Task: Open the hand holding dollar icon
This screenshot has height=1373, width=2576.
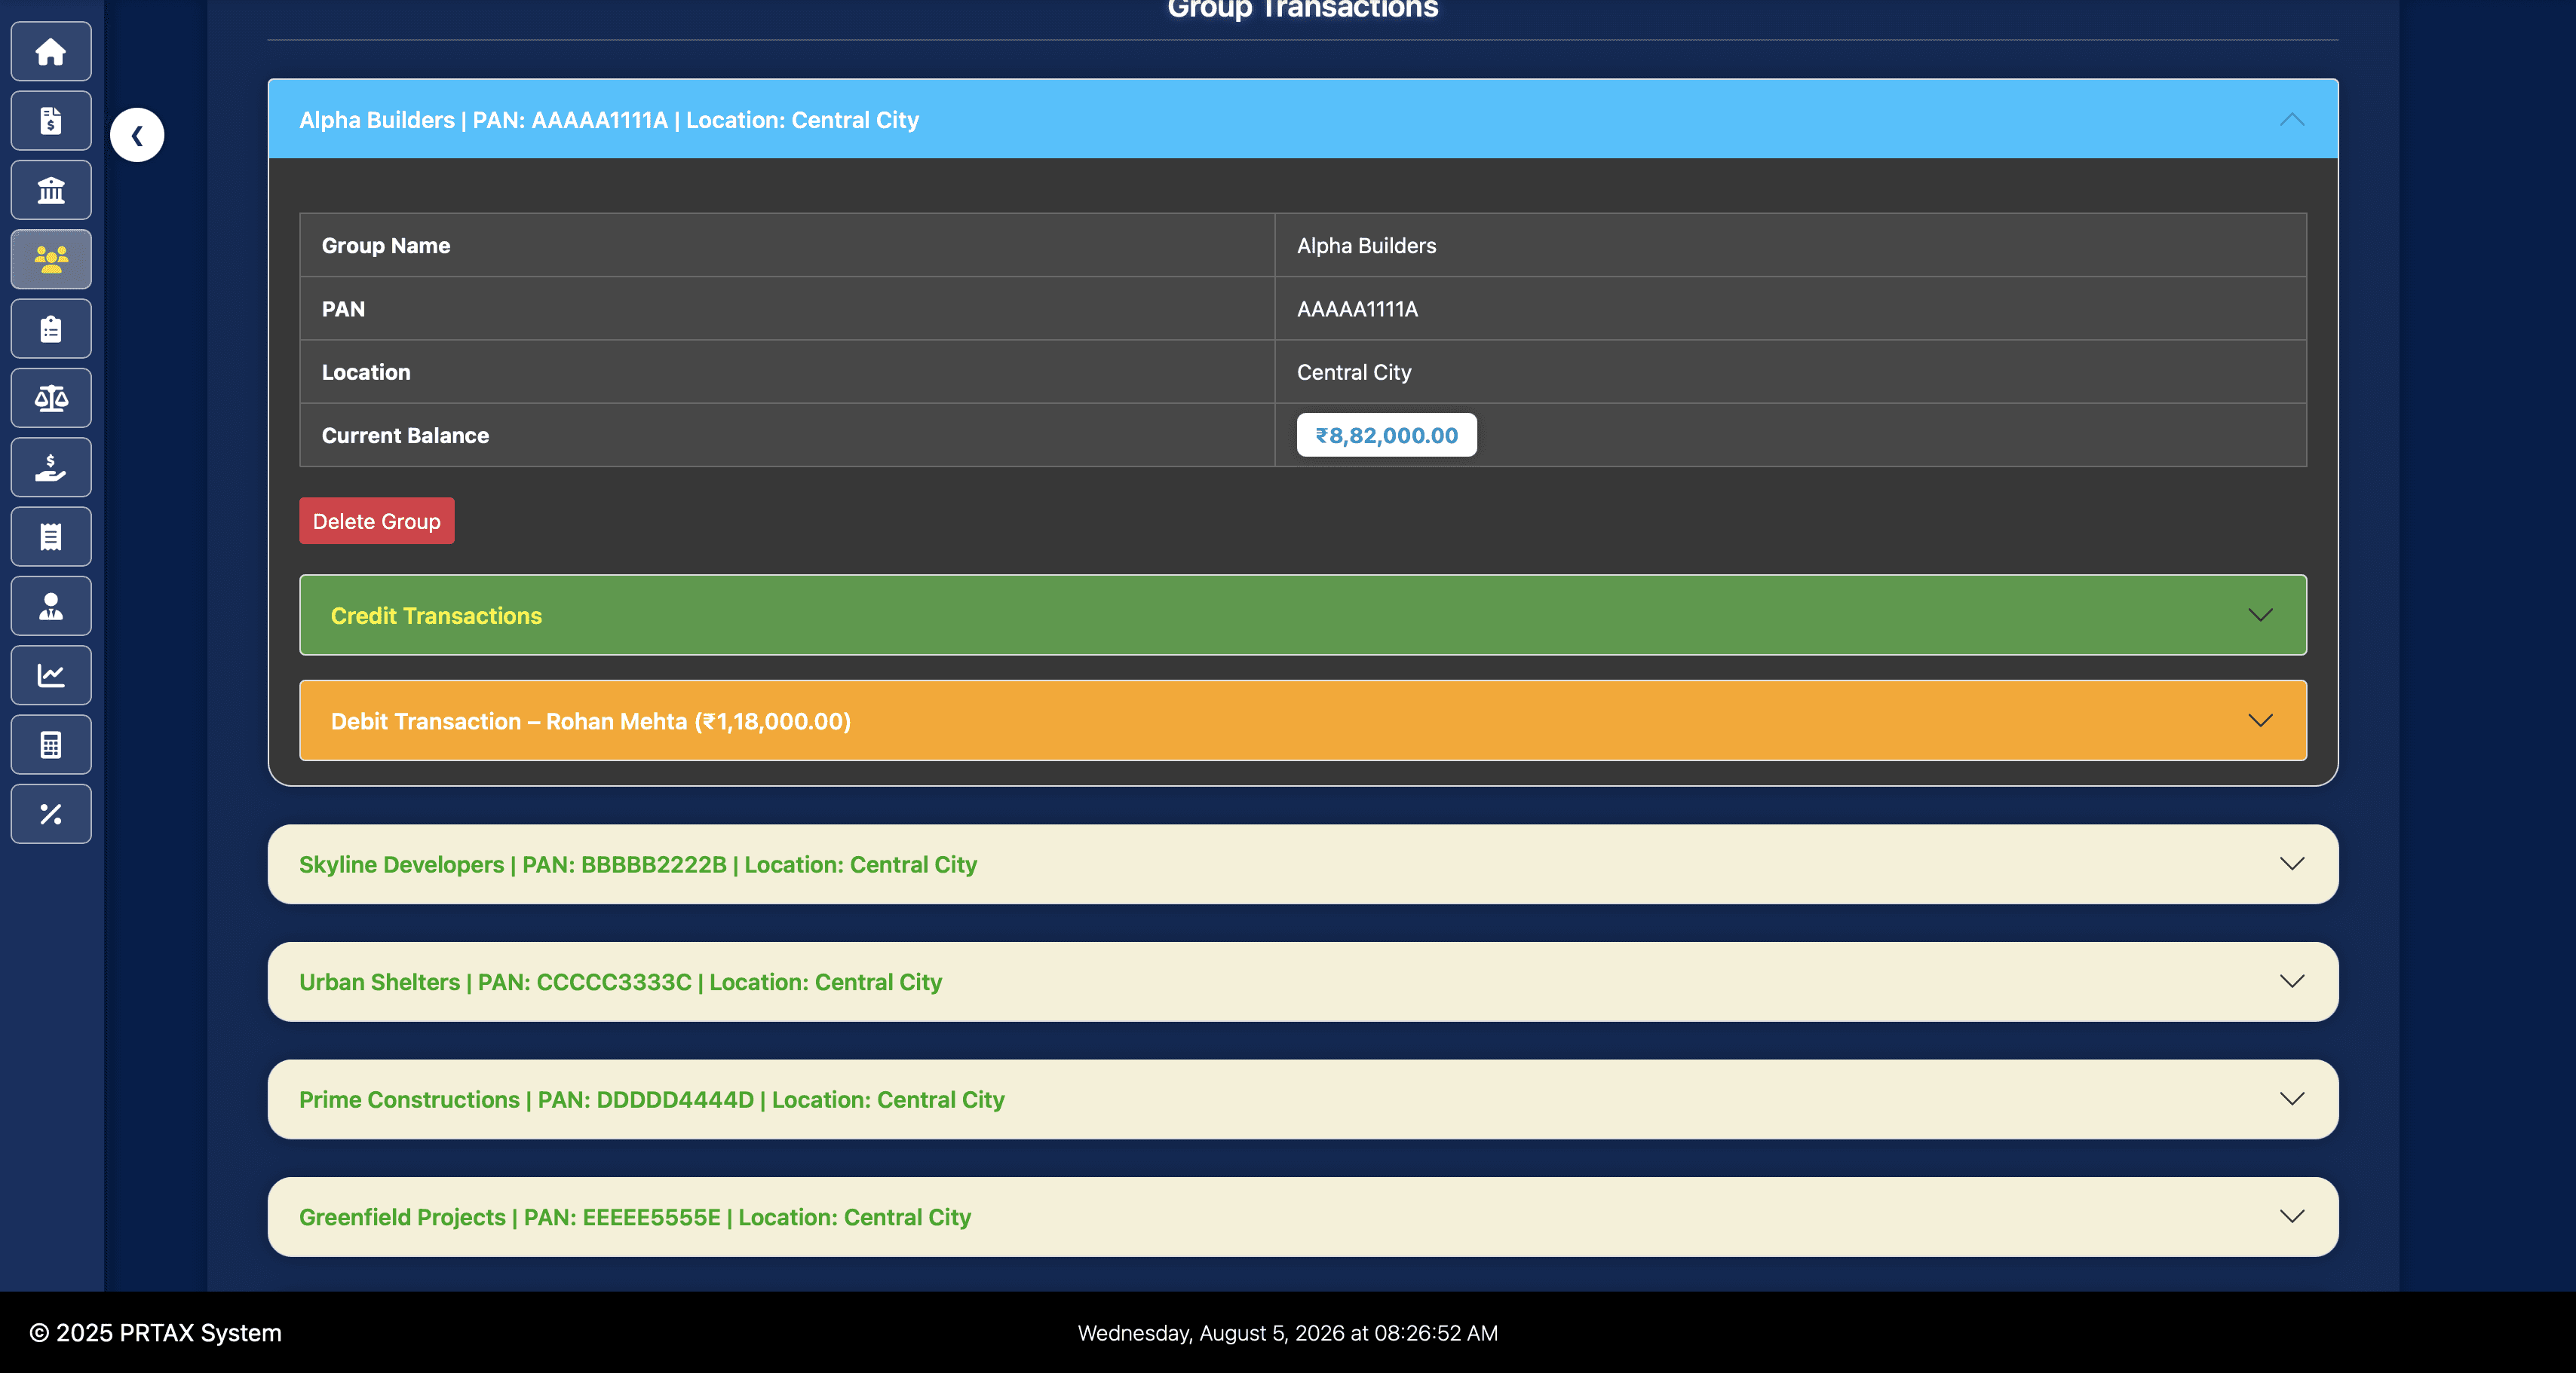Action: (51, 466)
